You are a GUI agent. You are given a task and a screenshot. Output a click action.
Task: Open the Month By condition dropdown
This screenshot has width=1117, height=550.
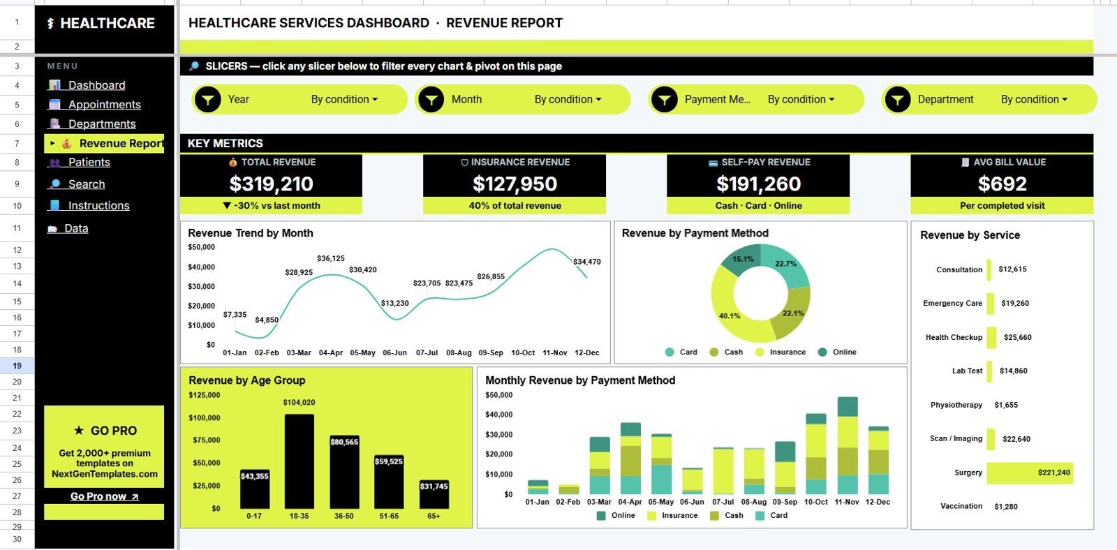click(x=568, y=100)
